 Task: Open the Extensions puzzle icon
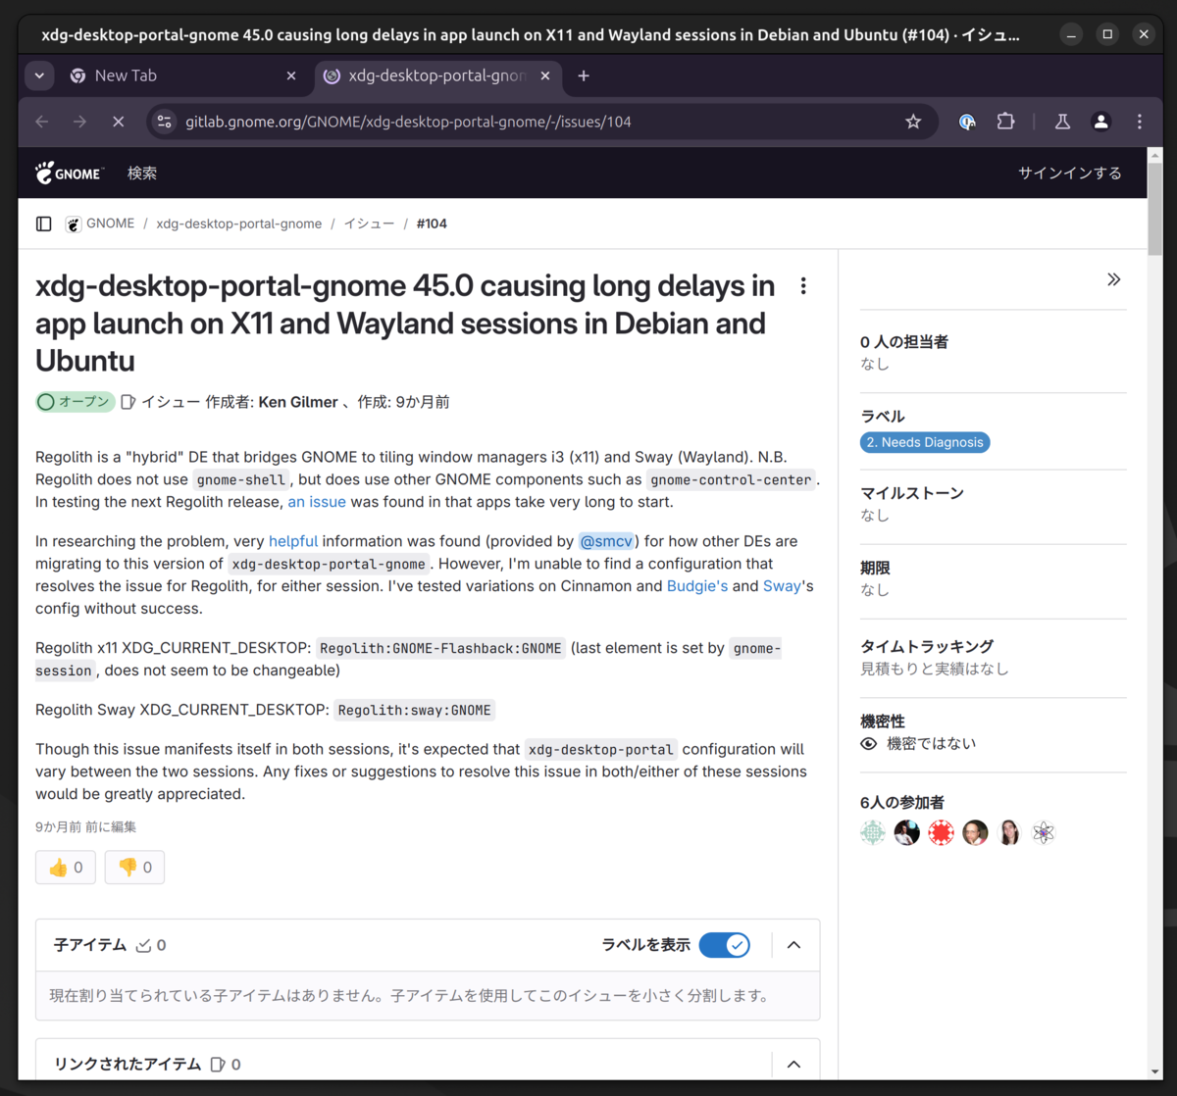point(1005,122)
